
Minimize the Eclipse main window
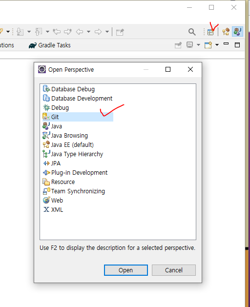click(x=189, y=8)
